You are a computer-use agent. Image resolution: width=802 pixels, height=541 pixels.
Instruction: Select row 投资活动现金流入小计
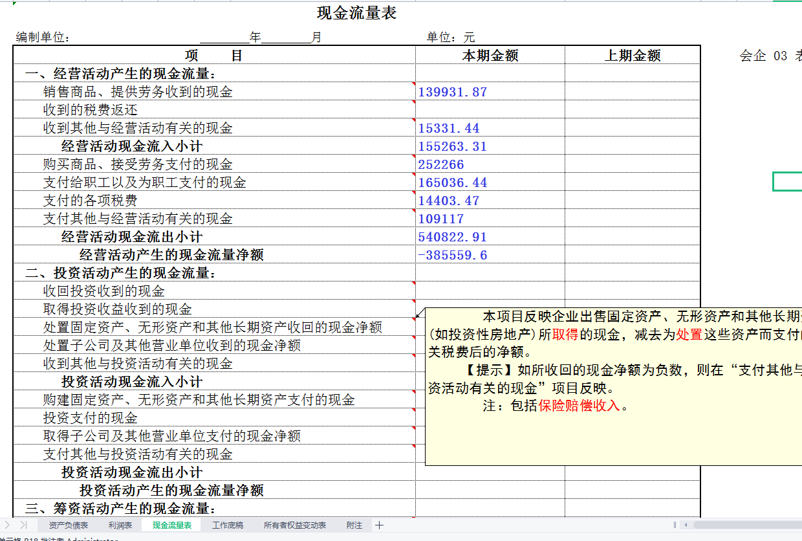132,382
